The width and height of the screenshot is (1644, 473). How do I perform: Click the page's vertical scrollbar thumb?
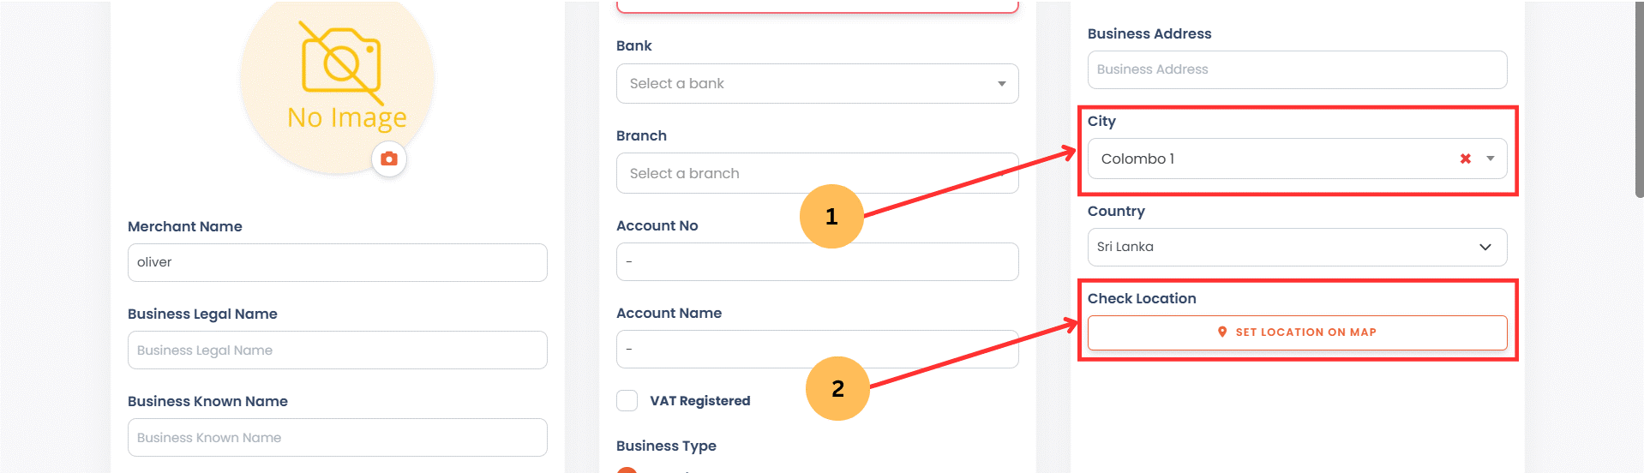tap(1639, 103)
